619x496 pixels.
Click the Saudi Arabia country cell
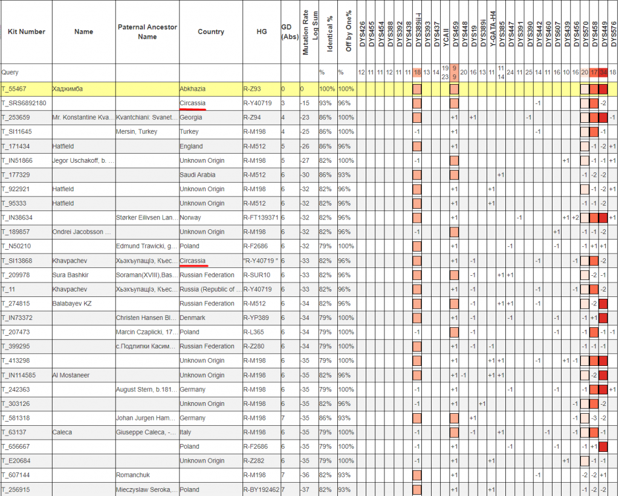pyautogui.click(x=198, y=175)
